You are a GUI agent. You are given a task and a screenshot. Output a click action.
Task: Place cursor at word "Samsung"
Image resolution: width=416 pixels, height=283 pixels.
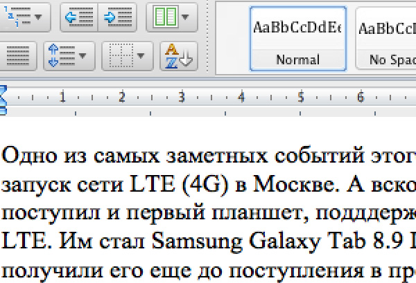(x=197, y=241)
